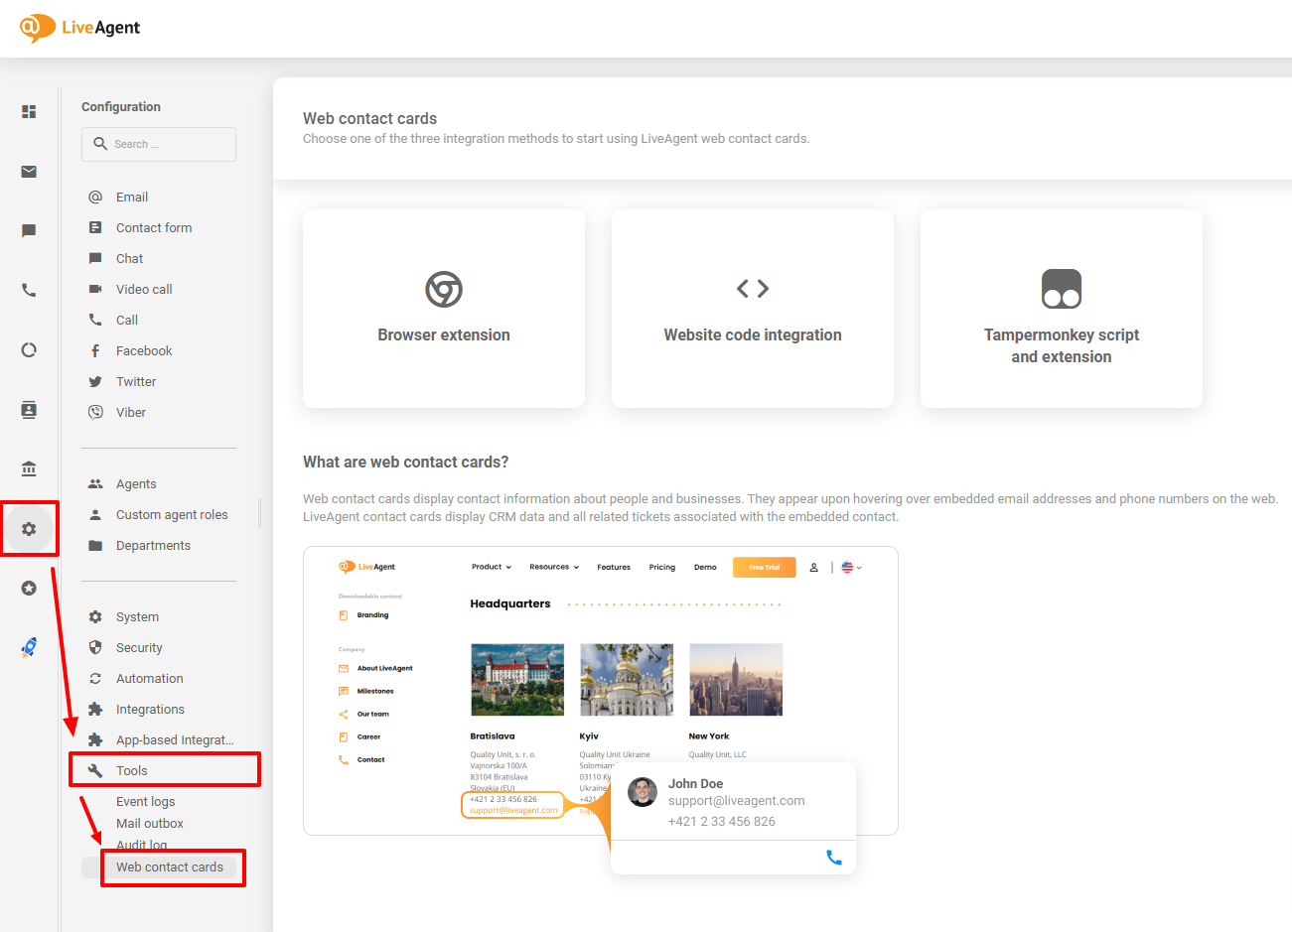Open the Dashboard grid icon

[29, 111]
